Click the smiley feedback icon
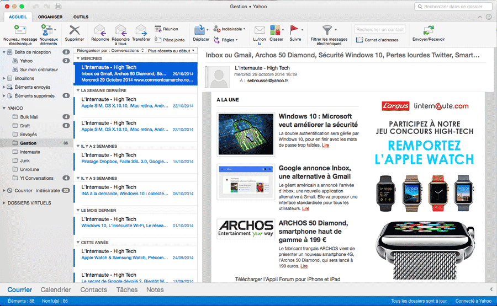The image size is (497, 306). (489, 17)
